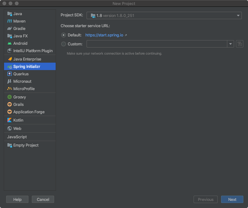This screenshot has height=208, width=248.
Task: Click the Maven icon in sidebar
Action: click(10, 21)
